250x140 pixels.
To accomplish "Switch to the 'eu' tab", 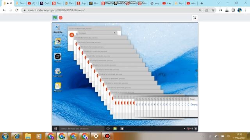I will click(155, 3).
